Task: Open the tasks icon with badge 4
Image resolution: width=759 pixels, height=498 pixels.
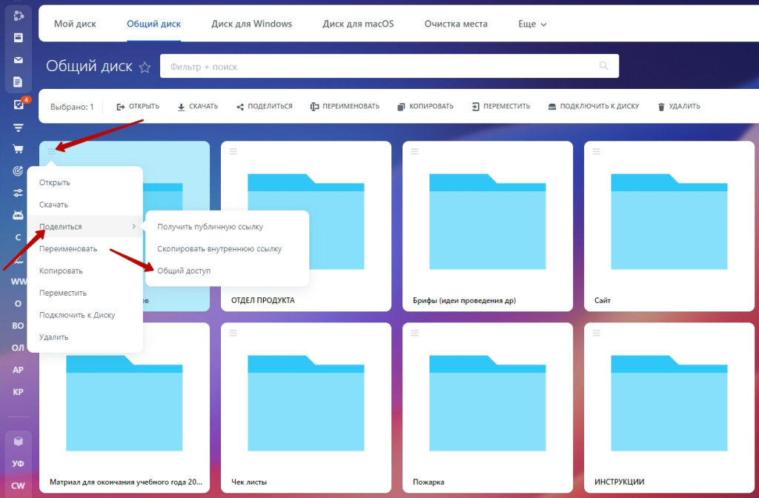Action: pyautogui.click(x=18, y=104)
